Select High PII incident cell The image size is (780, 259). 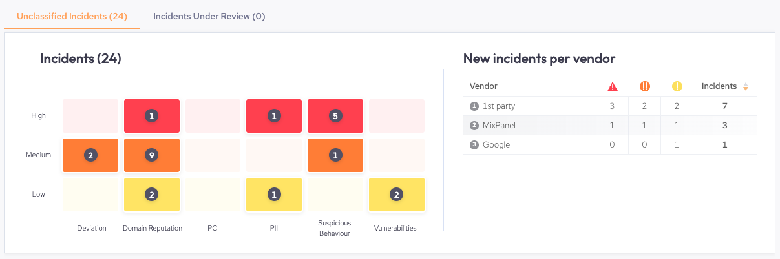(274, 116)
